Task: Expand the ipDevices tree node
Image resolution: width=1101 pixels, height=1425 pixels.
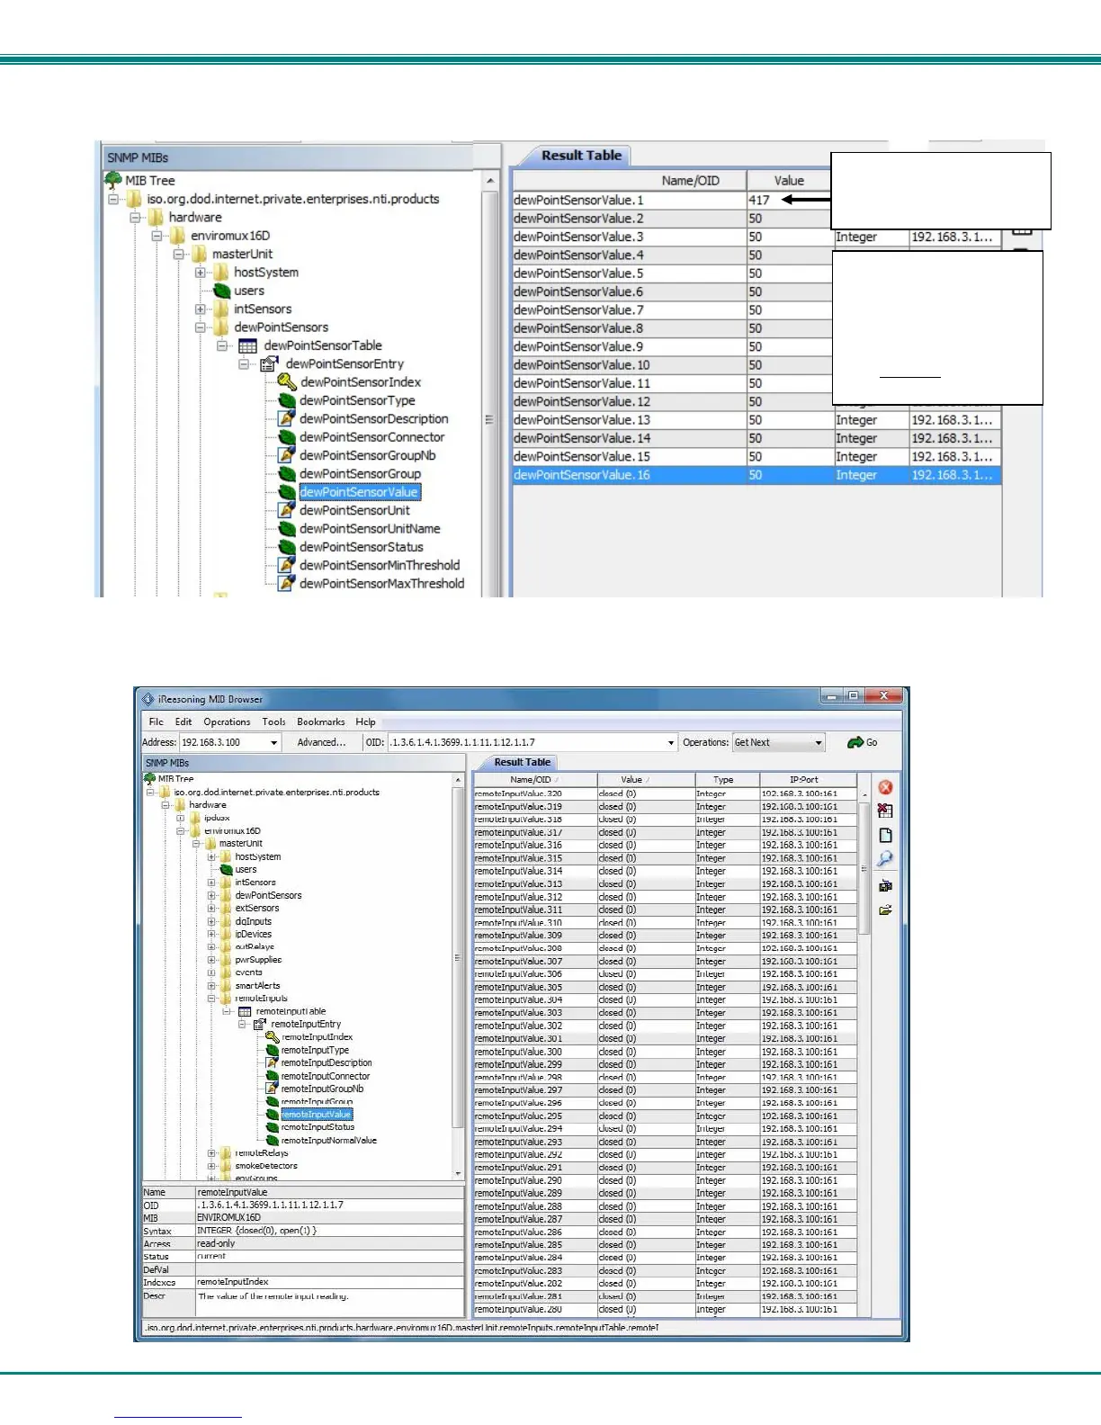Action: 211,934
